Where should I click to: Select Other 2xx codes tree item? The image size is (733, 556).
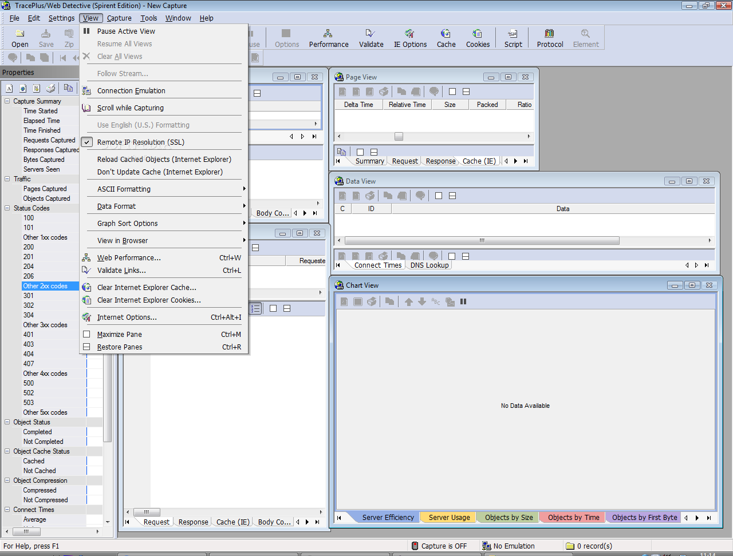tap(45, 286)
